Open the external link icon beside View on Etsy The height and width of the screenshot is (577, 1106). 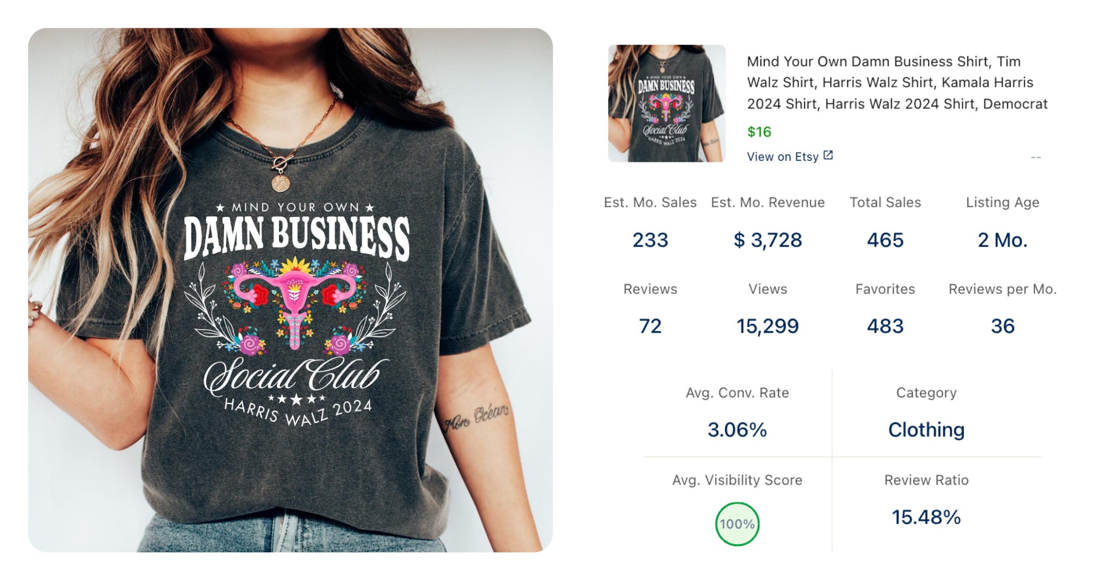tap(828, 155)
